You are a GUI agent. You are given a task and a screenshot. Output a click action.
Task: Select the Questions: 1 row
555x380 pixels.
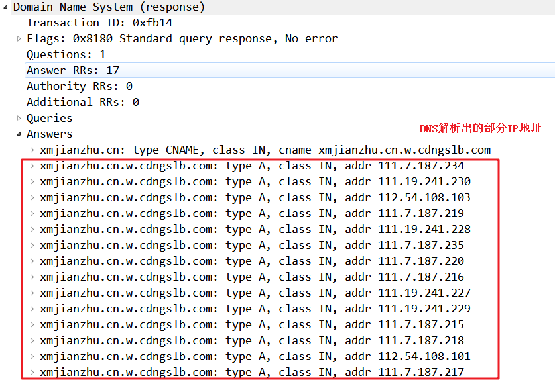(66, 54)
